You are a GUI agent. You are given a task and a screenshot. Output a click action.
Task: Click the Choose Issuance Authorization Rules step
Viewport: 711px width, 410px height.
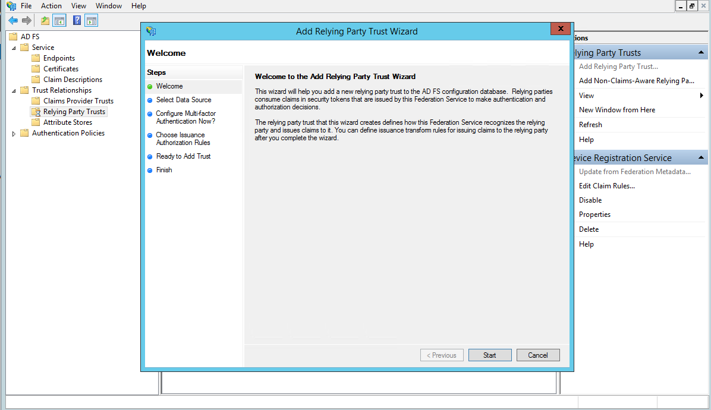[183, 138]
